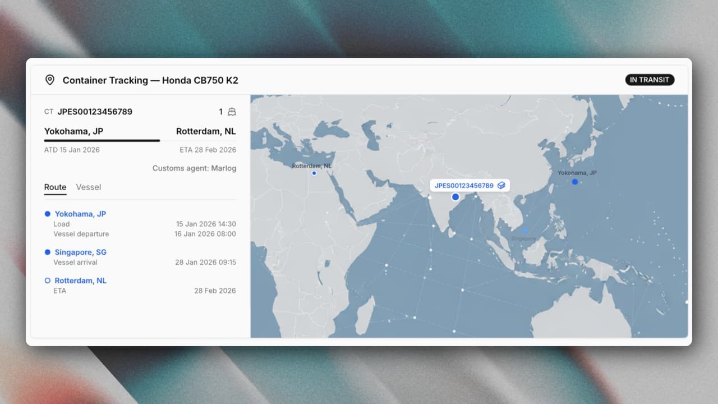Select the Yokohama marker dot on the map

coord(575,182)
